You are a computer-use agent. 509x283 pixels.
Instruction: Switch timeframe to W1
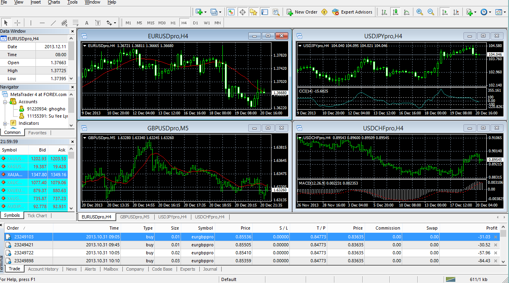coord(206,23)
